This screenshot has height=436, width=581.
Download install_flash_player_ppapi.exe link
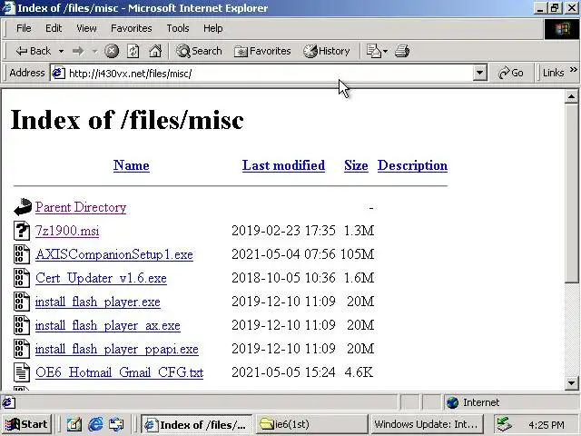[117, 349]
